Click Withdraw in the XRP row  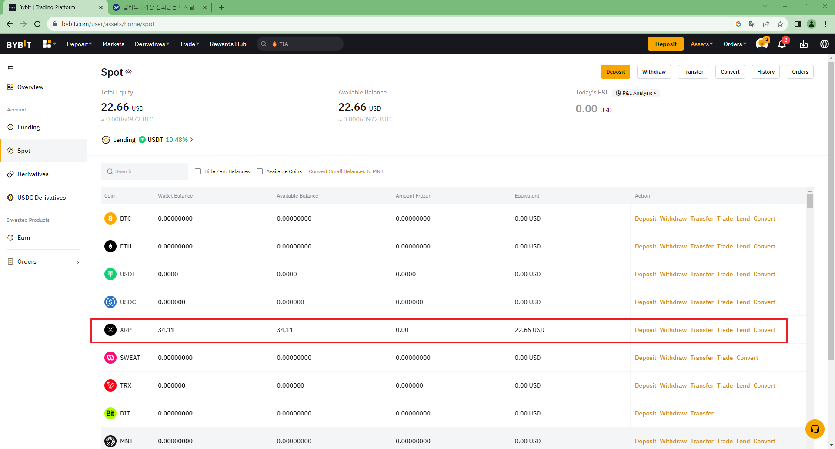pos(673,330)
